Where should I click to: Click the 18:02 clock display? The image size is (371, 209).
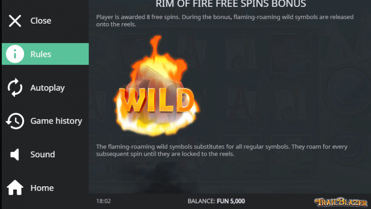[104, 201]
